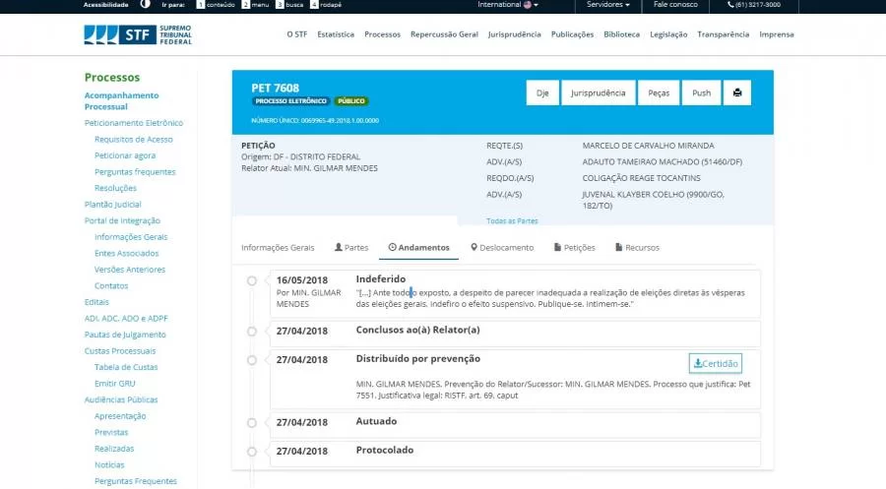
Task: Open the Jurisprudência main menu
Action: pyautogui.click(x=515, y=34)
